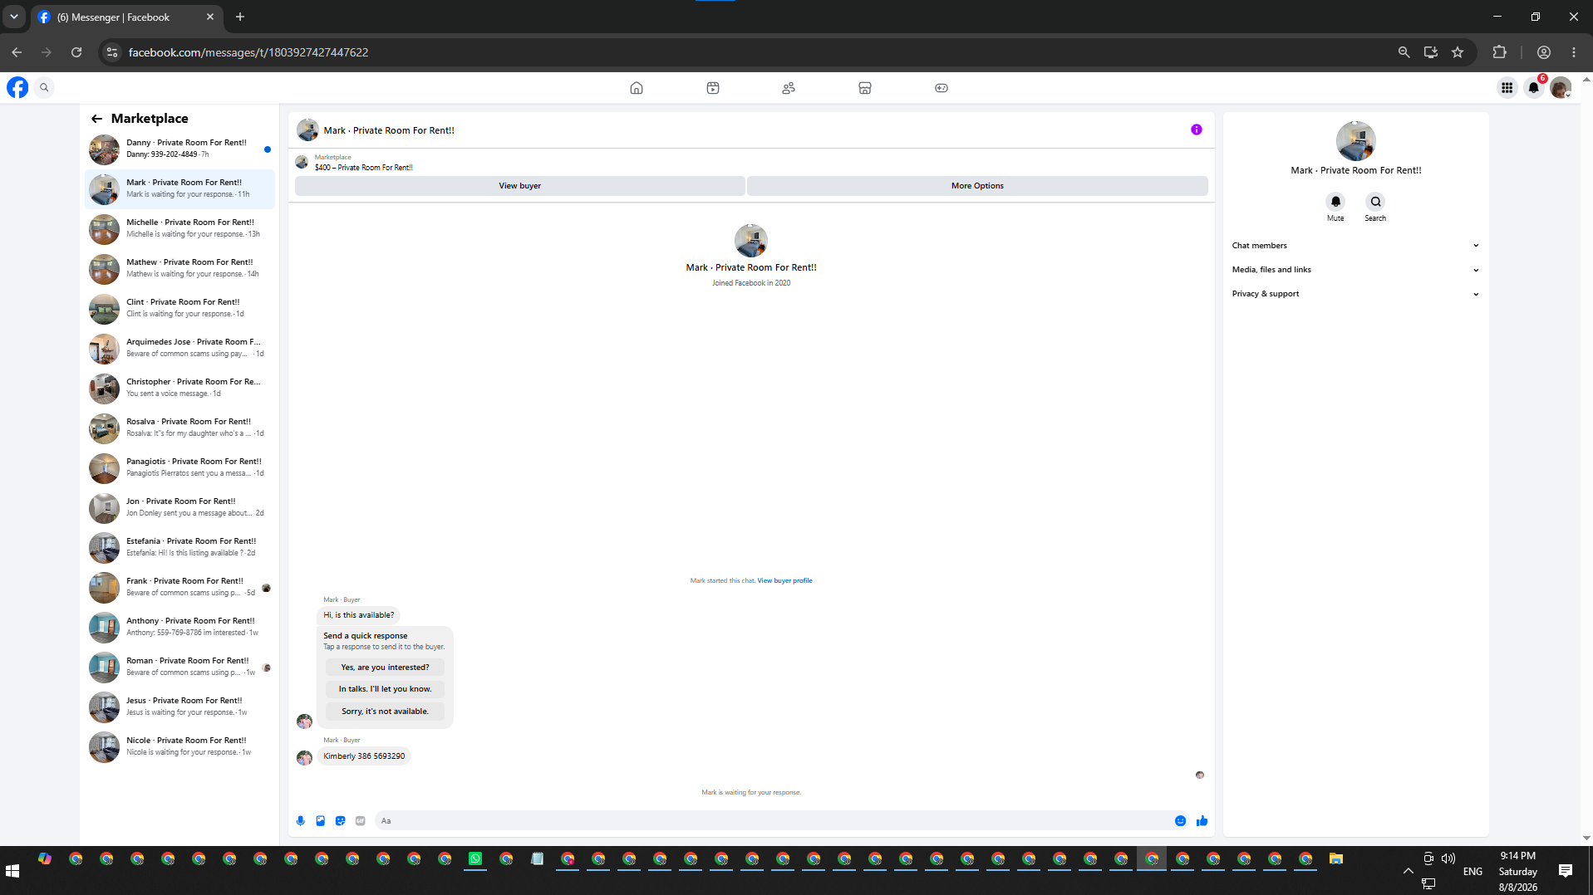This screenshot has height=895, width=1593.
Task: Expand the Chat members section
Action: click(x=1355, y=246)
